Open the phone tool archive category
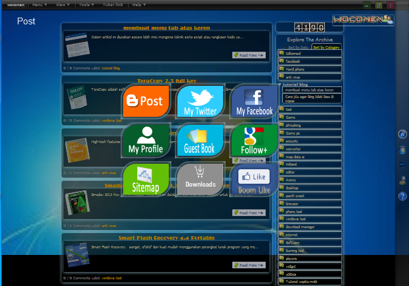This screenshot has width=409, height=286. [x=310, y=212]
